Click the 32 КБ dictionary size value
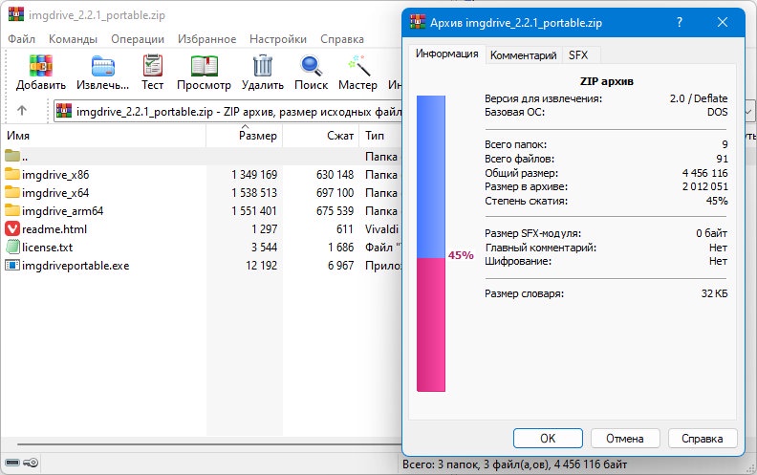Screen dimensions: 757x475 [714, 293]
